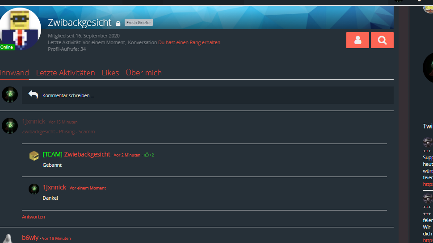Click the Vor 2 Minuten timestamp link
Screen dimensions: 433x243
[127, 155]
